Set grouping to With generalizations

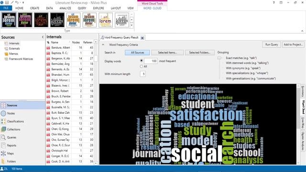tap(251, 78)
